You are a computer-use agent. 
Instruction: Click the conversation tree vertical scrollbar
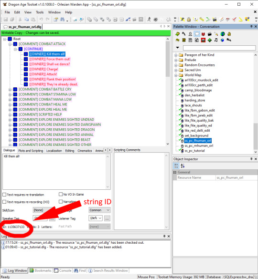click(168, 91)
